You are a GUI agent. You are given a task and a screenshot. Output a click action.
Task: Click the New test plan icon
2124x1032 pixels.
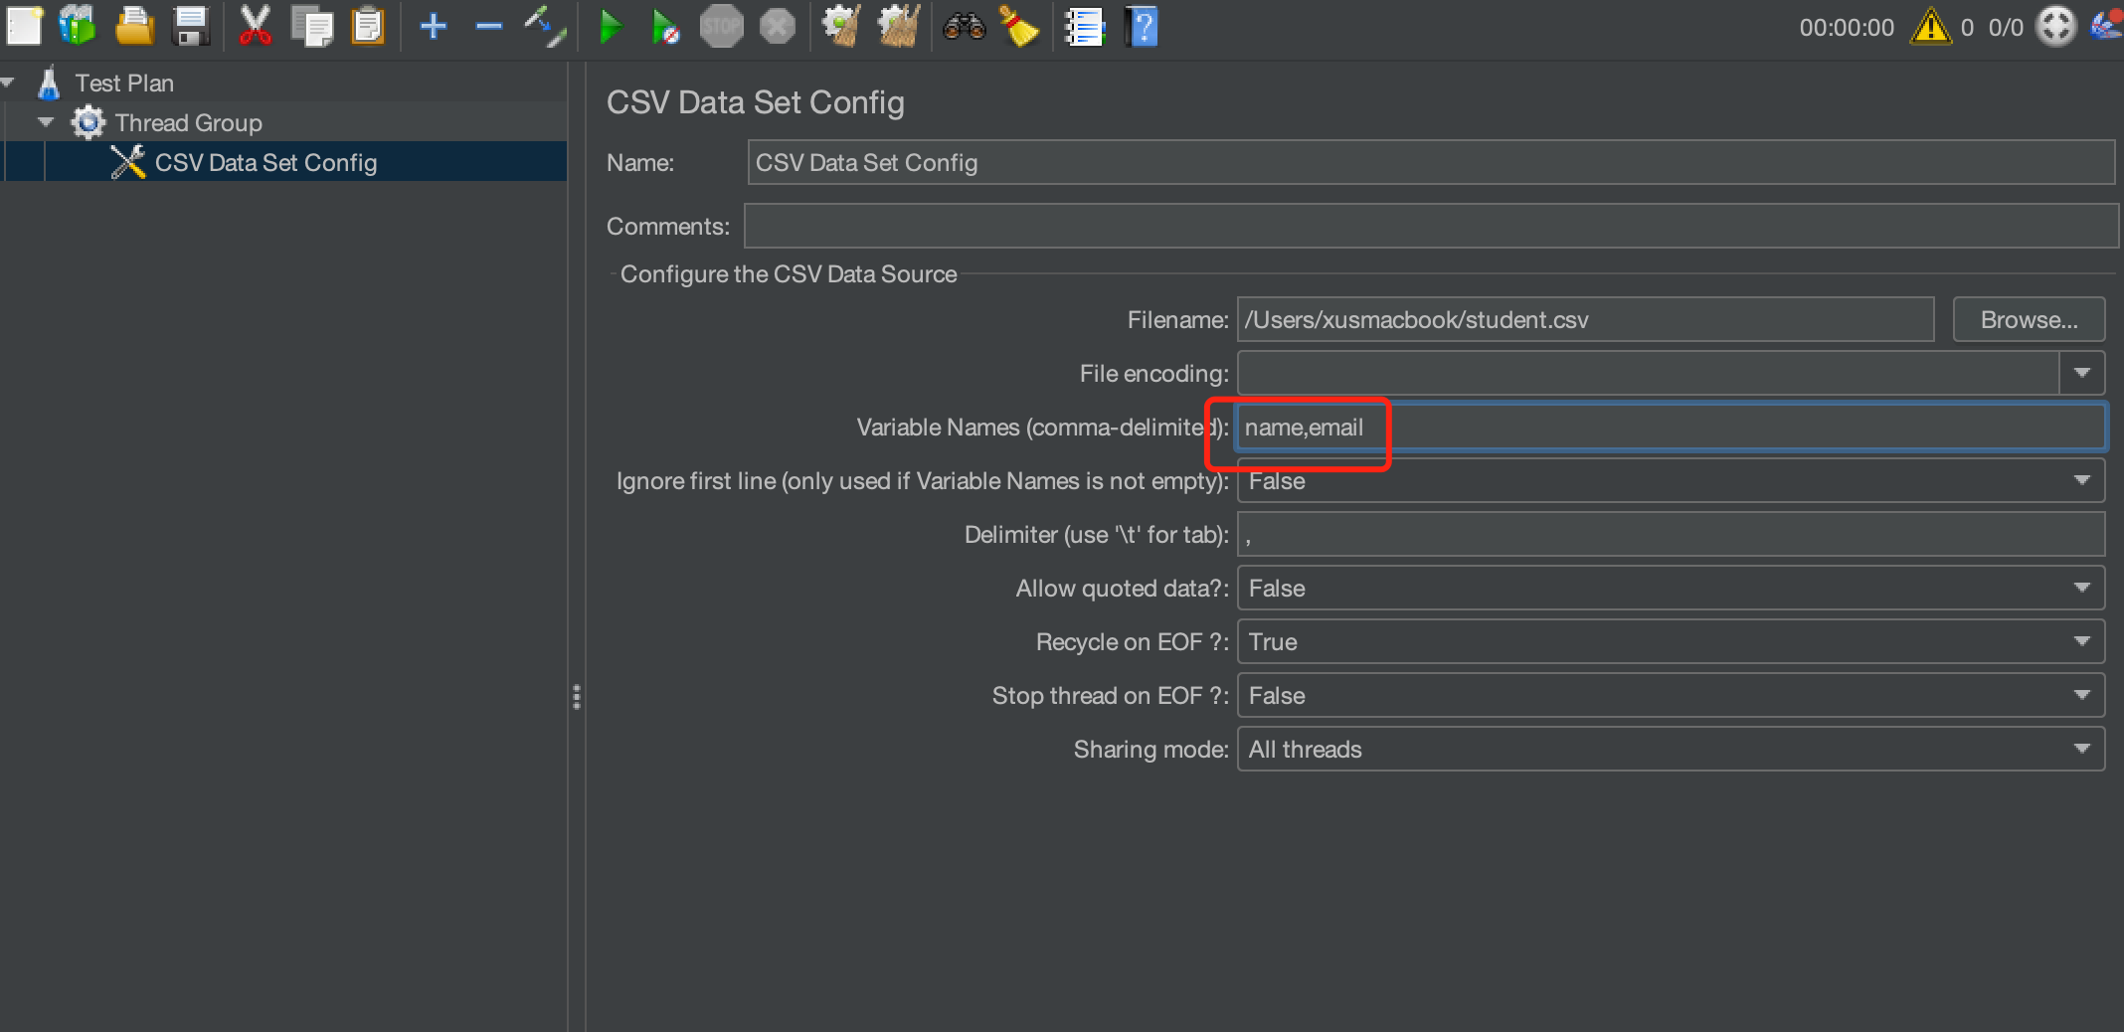tap(24, 26)
